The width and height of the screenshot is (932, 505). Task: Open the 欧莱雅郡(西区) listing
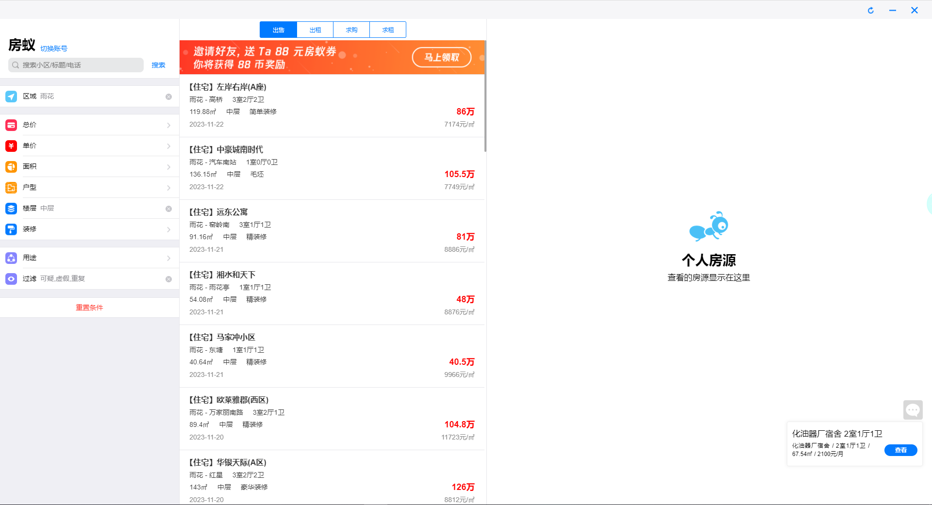click(x=332, y=419)
